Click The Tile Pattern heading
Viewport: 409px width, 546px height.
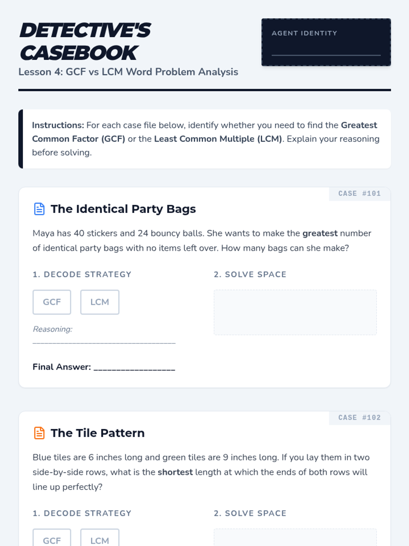[97, 433]
